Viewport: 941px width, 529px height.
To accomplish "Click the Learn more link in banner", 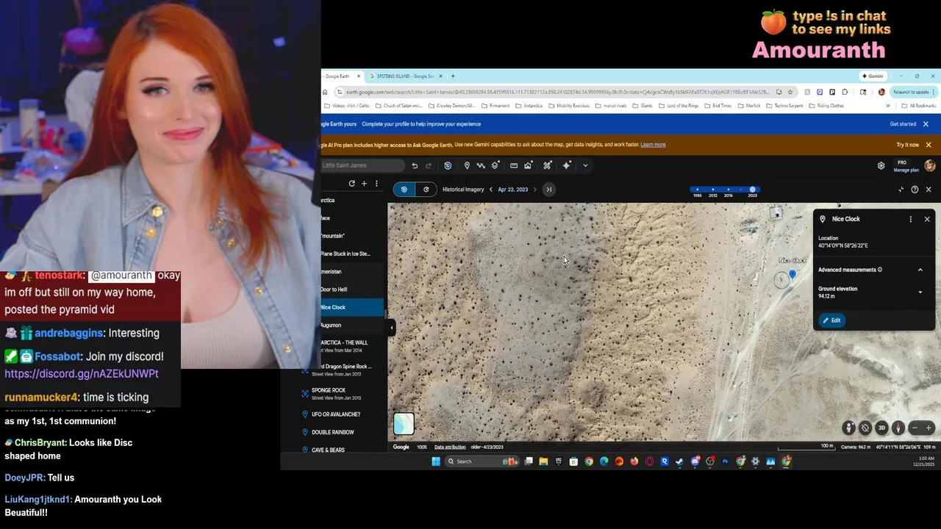I will click(653, 145).
